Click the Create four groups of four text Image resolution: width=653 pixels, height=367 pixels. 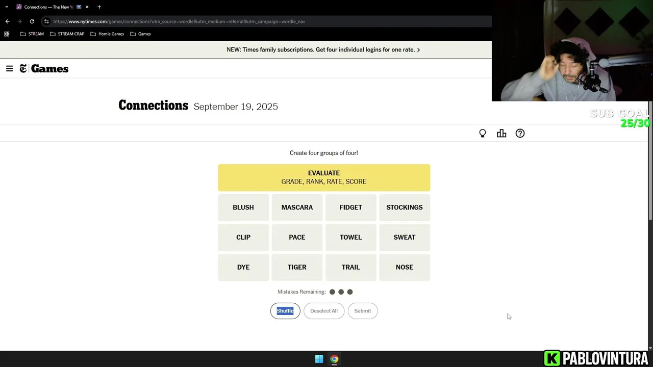pyautogui.click(x=324, y=153)
